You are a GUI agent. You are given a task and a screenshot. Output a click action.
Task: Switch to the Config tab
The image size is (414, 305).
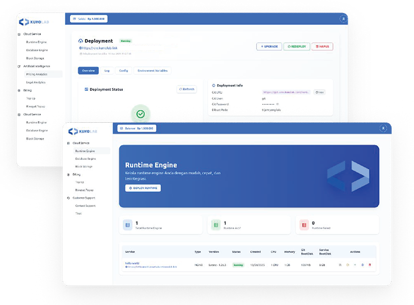tap(123, 71)
